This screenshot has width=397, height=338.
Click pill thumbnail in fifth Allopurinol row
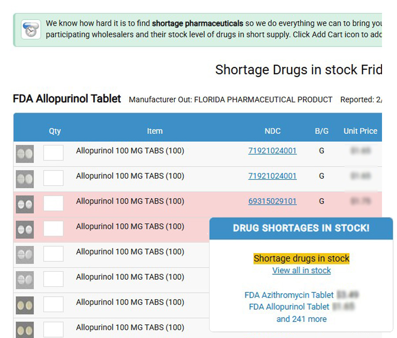(25, 254)
